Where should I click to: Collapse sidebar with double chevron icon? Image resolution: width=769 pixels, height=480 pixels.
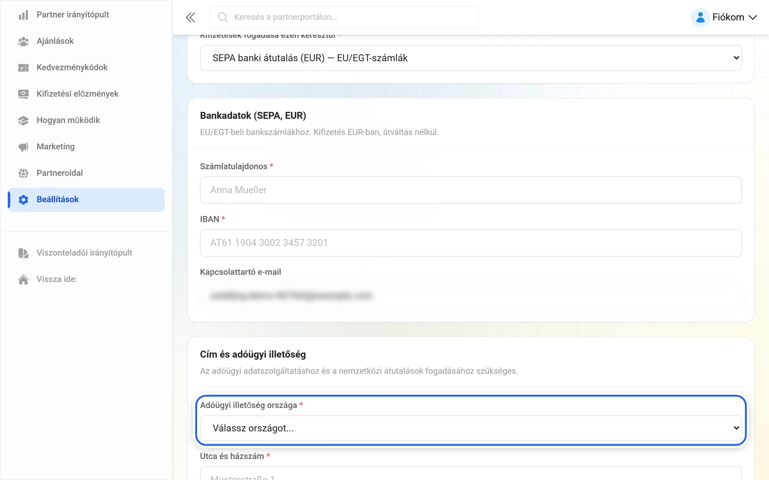pos(191,18)
